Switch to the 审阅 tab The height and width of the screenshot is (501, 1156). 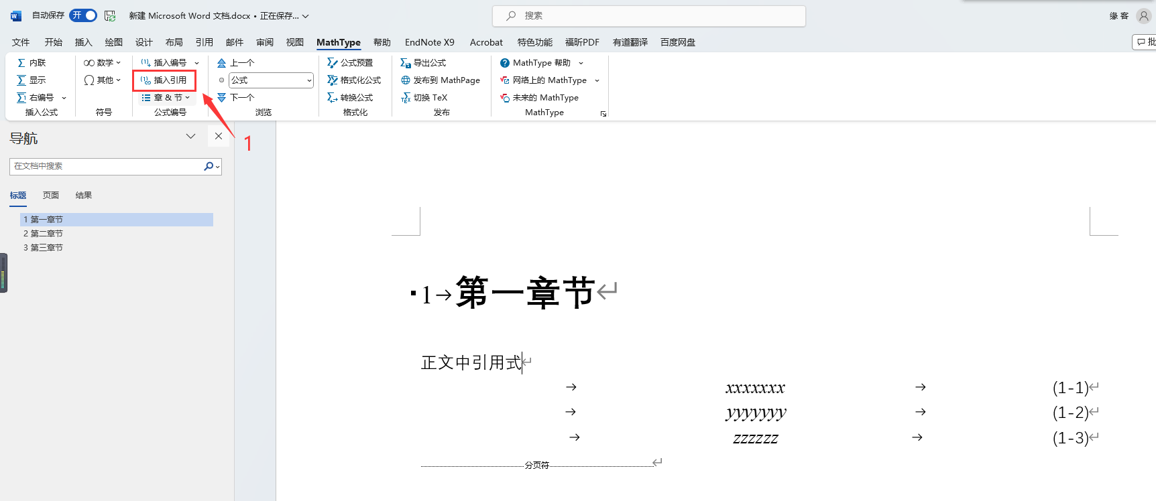[x=265, y=42]
